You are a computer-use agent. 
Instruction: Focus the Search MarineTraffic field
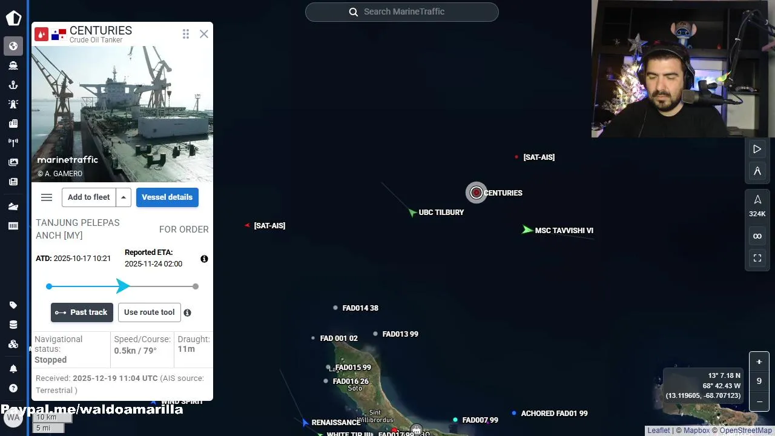coord(402,12)
